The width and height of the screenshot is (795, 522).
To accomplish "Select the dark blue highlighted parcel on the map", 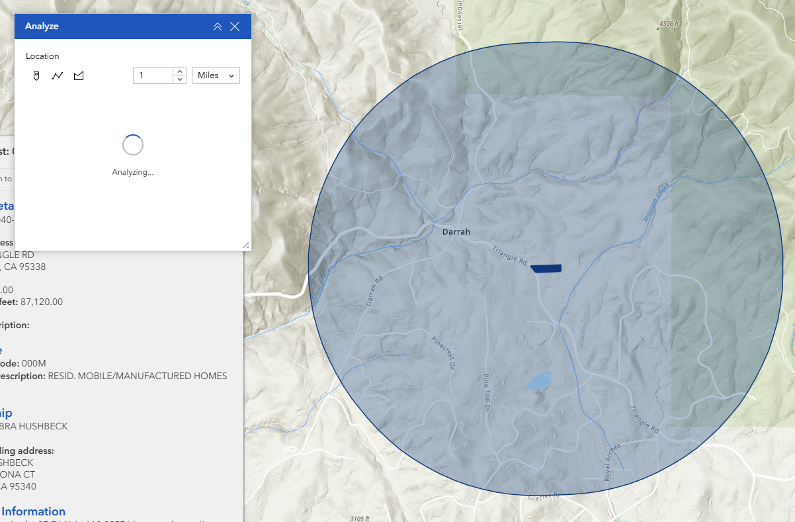I will point(546,267).
